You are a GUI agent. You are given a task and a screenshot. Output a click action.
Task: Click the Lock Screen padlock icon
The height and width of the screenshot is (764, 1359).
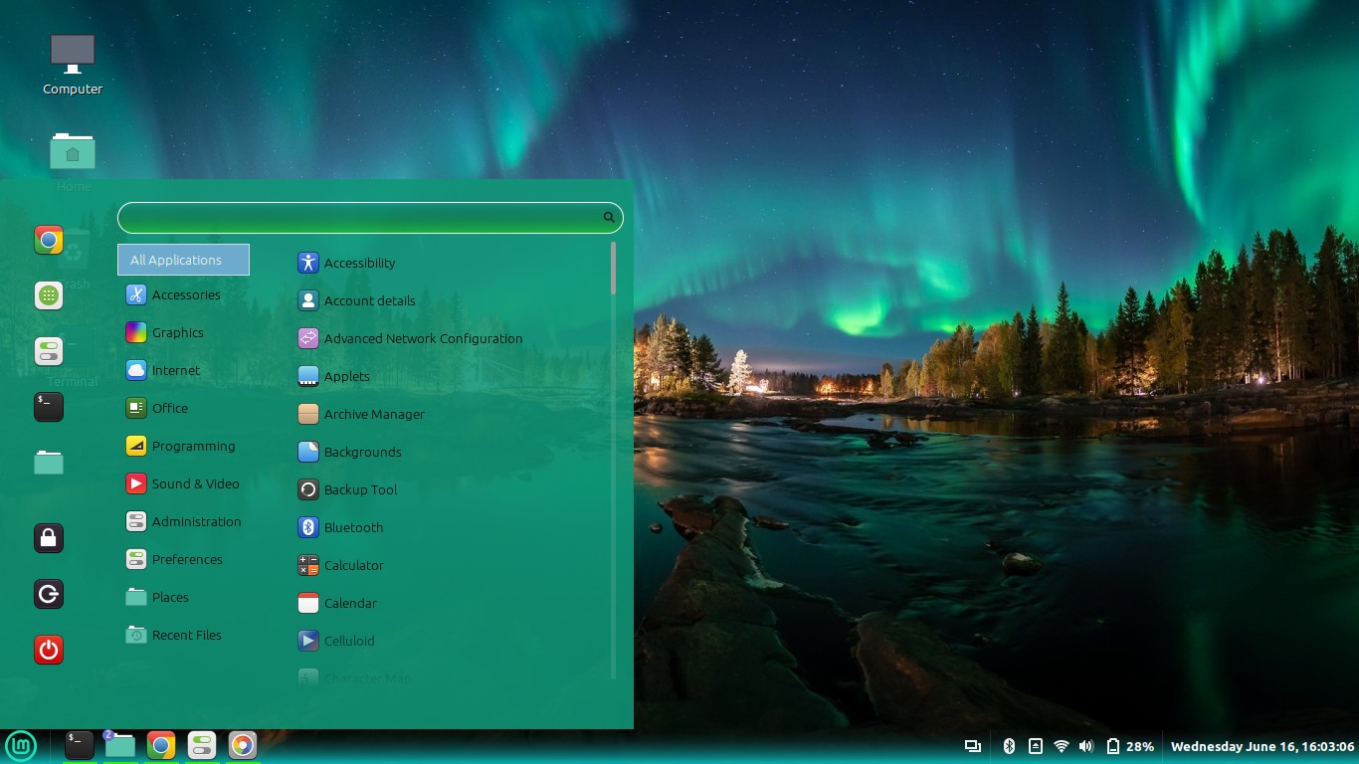point(49,538)
